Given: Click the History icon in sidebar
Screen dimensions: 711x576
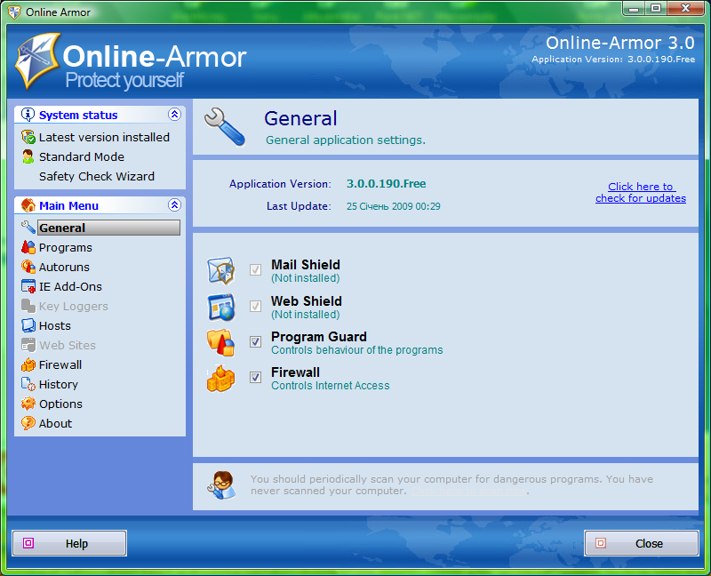Looking at the screenshot, I should [x=28, y=384].
